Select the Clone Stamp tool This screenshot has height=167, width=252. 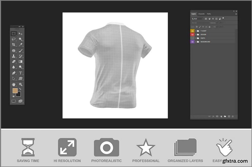(14, 56)
